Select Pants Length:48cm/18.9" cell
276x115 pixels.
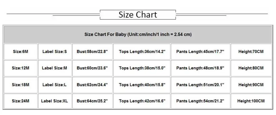201,68
